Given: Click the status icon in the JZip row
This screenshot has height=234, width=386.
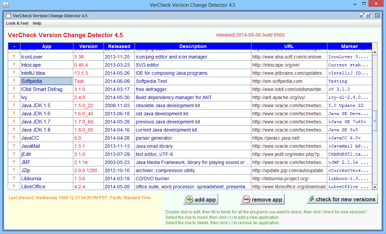Looking at the screenshot, I should coord(14,170).
